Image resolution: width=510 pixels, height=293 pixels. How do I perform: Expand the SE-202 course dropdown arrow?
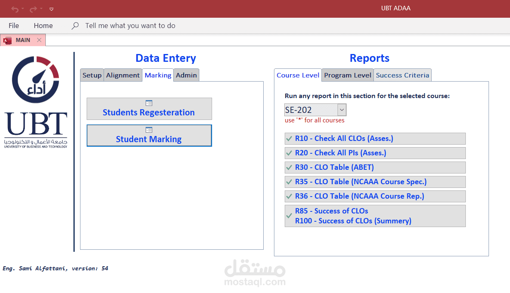[342, 110]
